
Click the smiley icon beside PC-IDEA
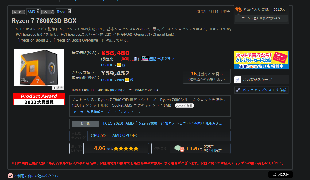(x=119, y=64)
